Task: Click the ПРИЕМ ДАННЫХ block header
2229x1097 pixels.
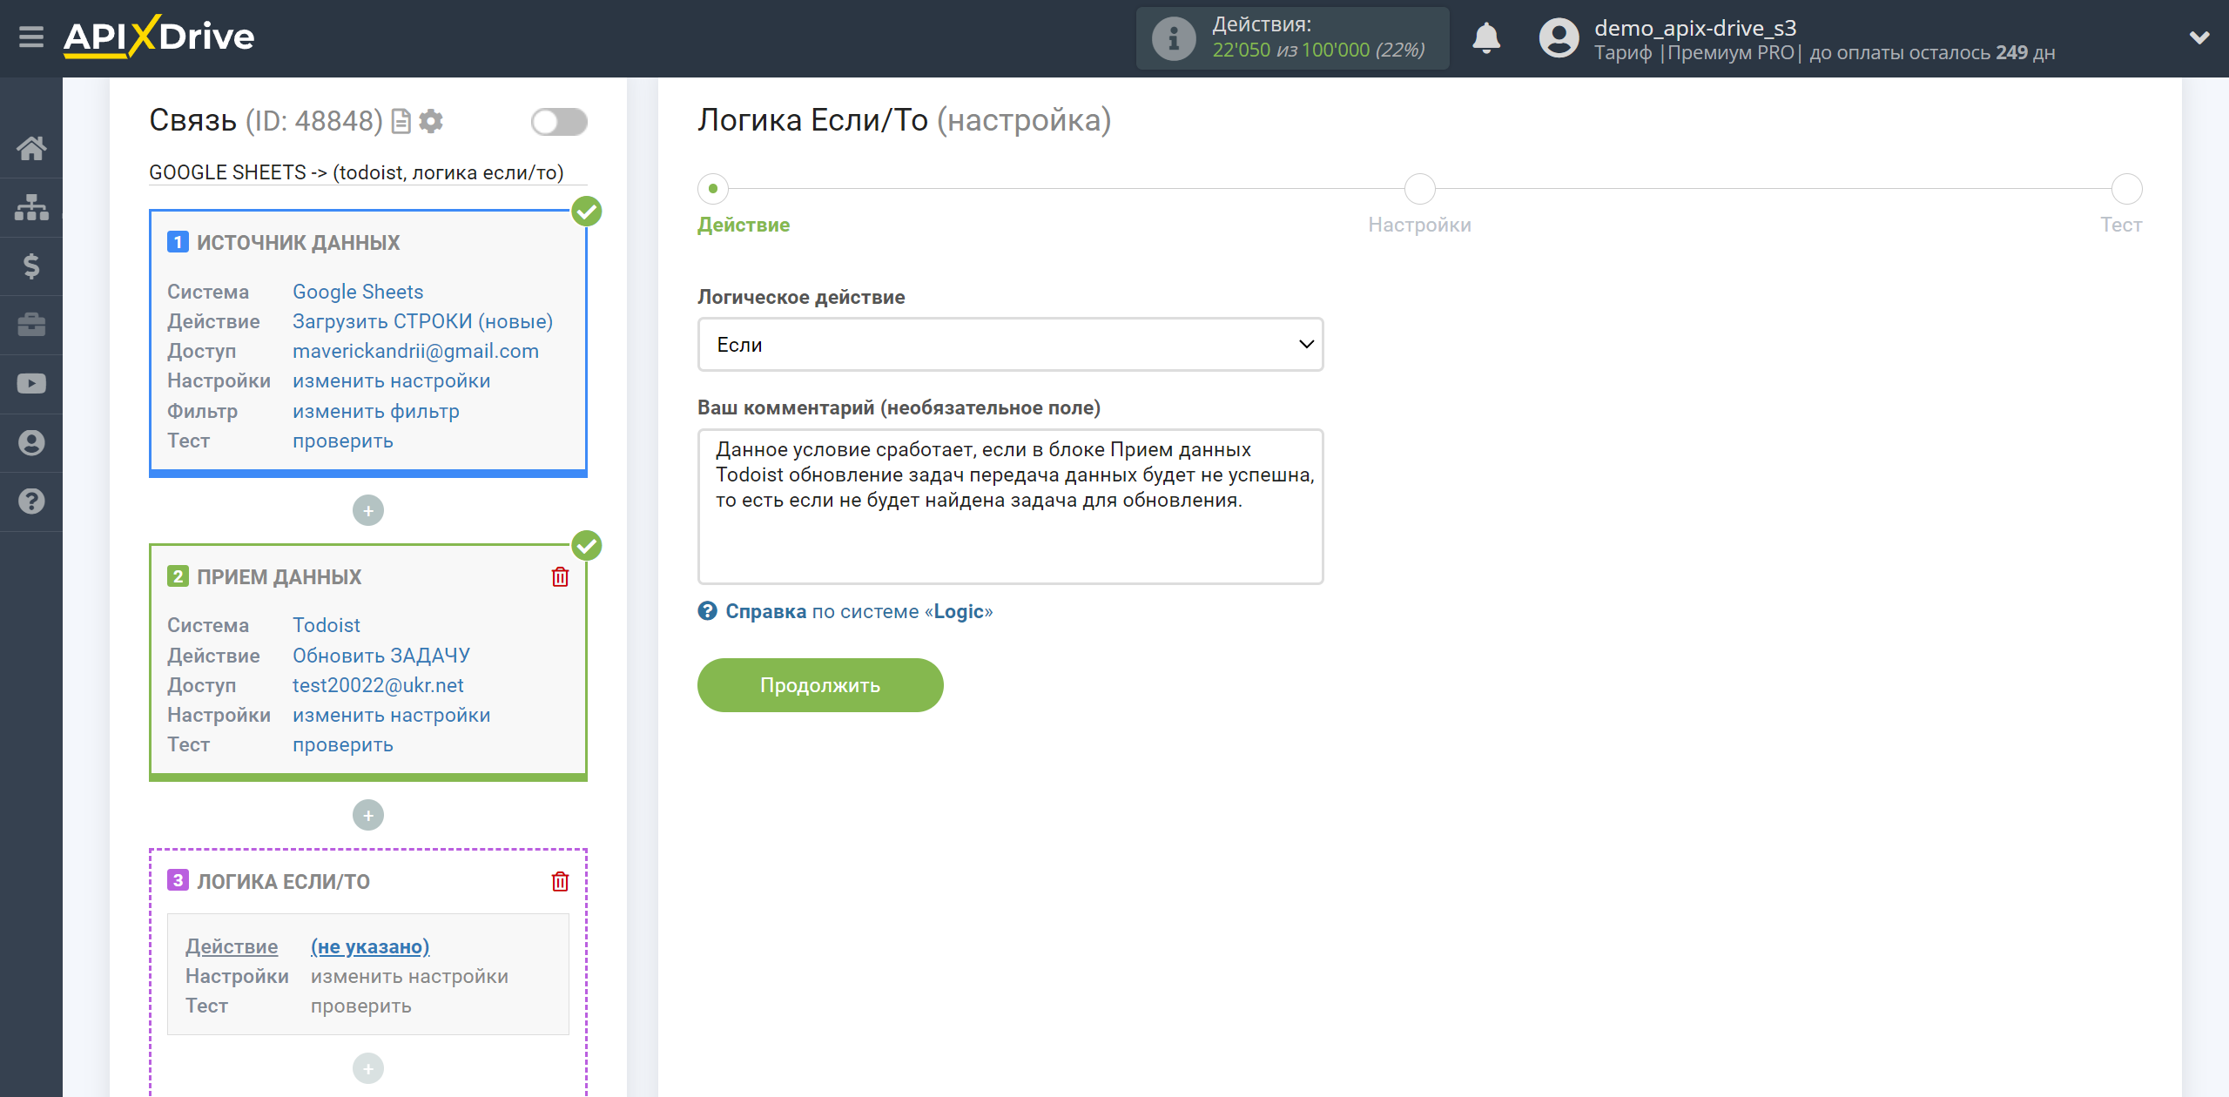Action: (279, 577)
